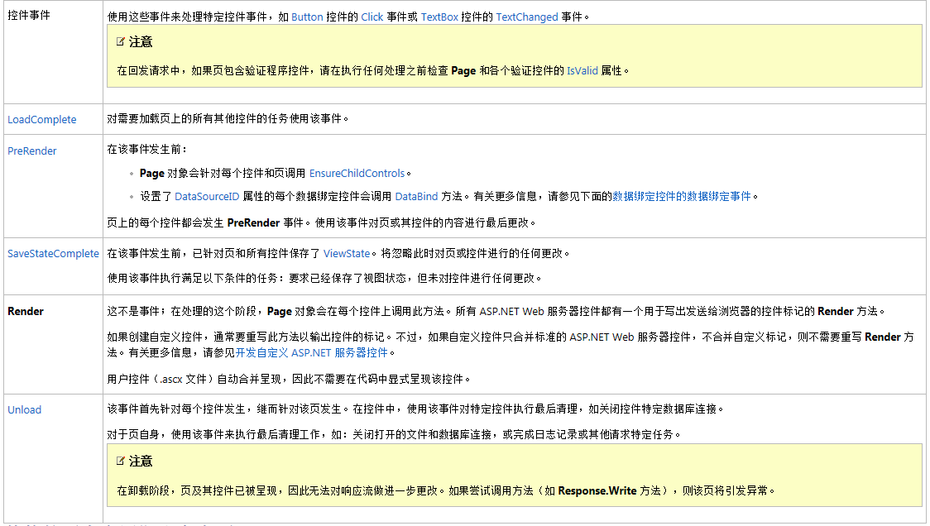930x526 pixels.
Task: Follow the ViewState link
Action: coord(347,254)
